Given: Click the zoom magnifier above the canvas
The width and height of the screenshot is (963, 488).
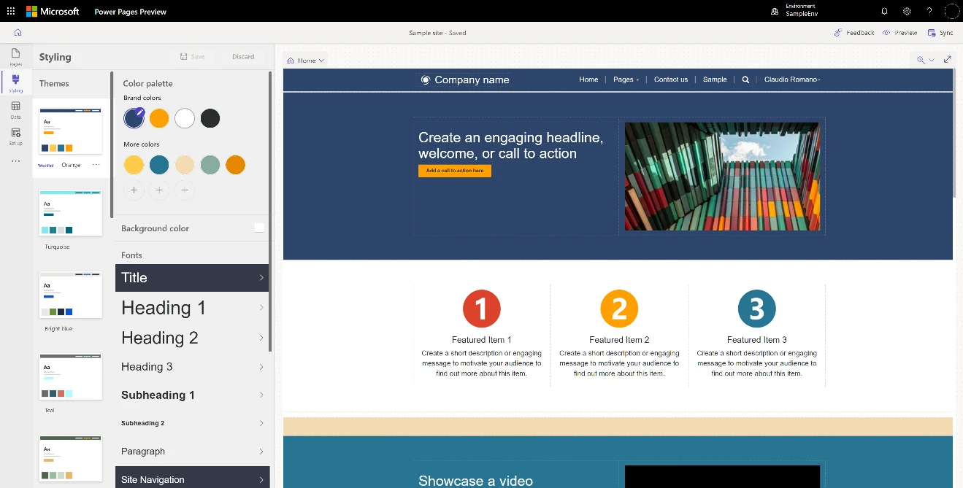Looking at the screenshot, I should 921,59.
